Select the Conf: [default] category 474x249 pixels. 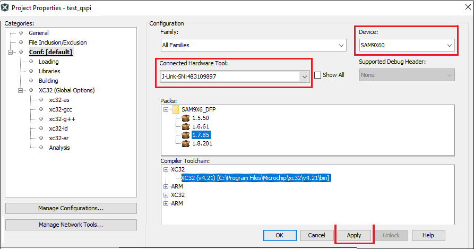[x=51, y=52]
